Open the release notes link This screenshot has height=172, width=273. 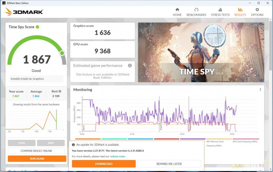click(x=118, y=156)
